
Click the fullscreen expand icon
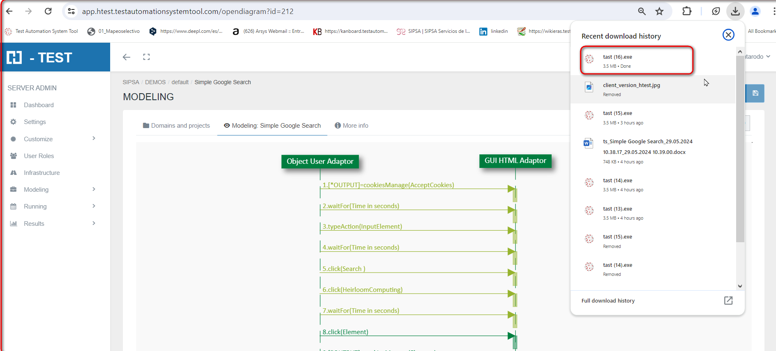146,57
